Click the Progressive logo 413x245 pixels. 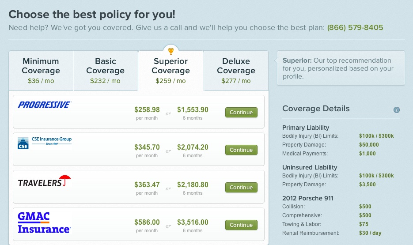coord(45,105)
